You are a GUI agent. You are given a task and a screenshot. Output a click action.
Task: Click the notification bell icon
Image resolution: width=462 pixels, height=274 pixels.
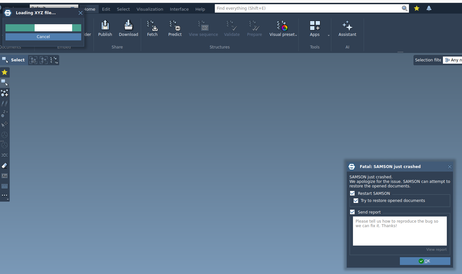(x=429, y=8)
